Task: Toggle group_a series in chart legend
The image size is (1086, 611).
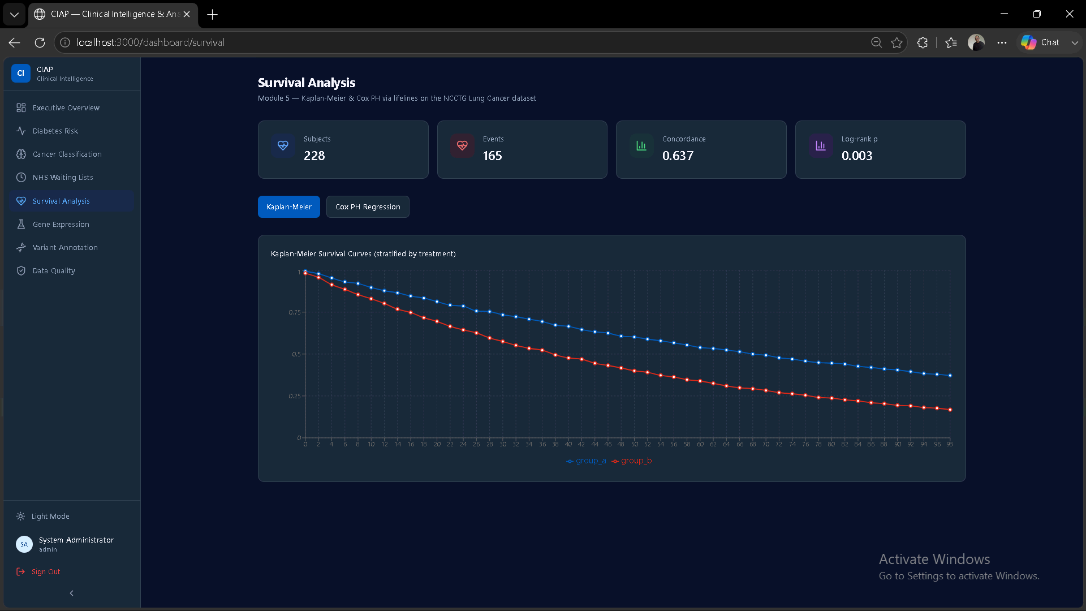Action: click(586, 461)
